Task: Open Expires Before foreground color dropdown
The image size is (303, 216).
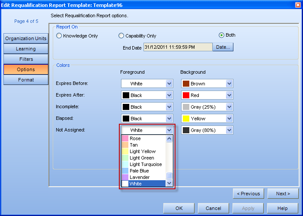Action: [169, 84]
